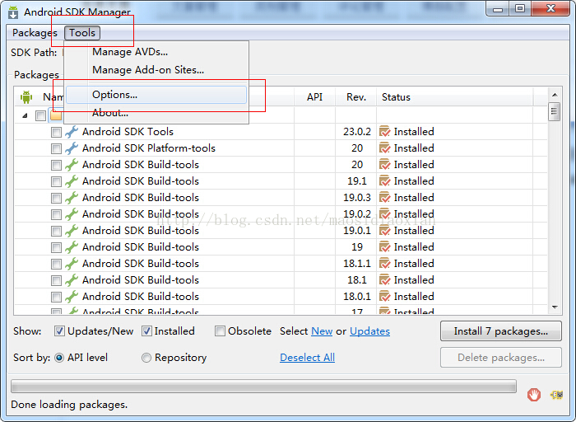The width and height of the screenshot is (576, 422).
Task: Toggle the Tools folder group checkbox
Action: click(40, 116)
